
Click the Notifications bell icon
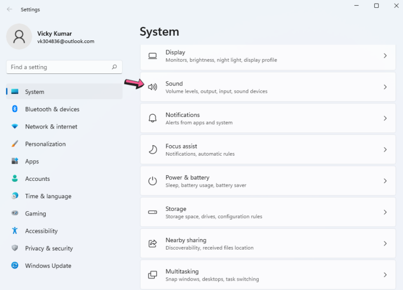pos(153,119)
